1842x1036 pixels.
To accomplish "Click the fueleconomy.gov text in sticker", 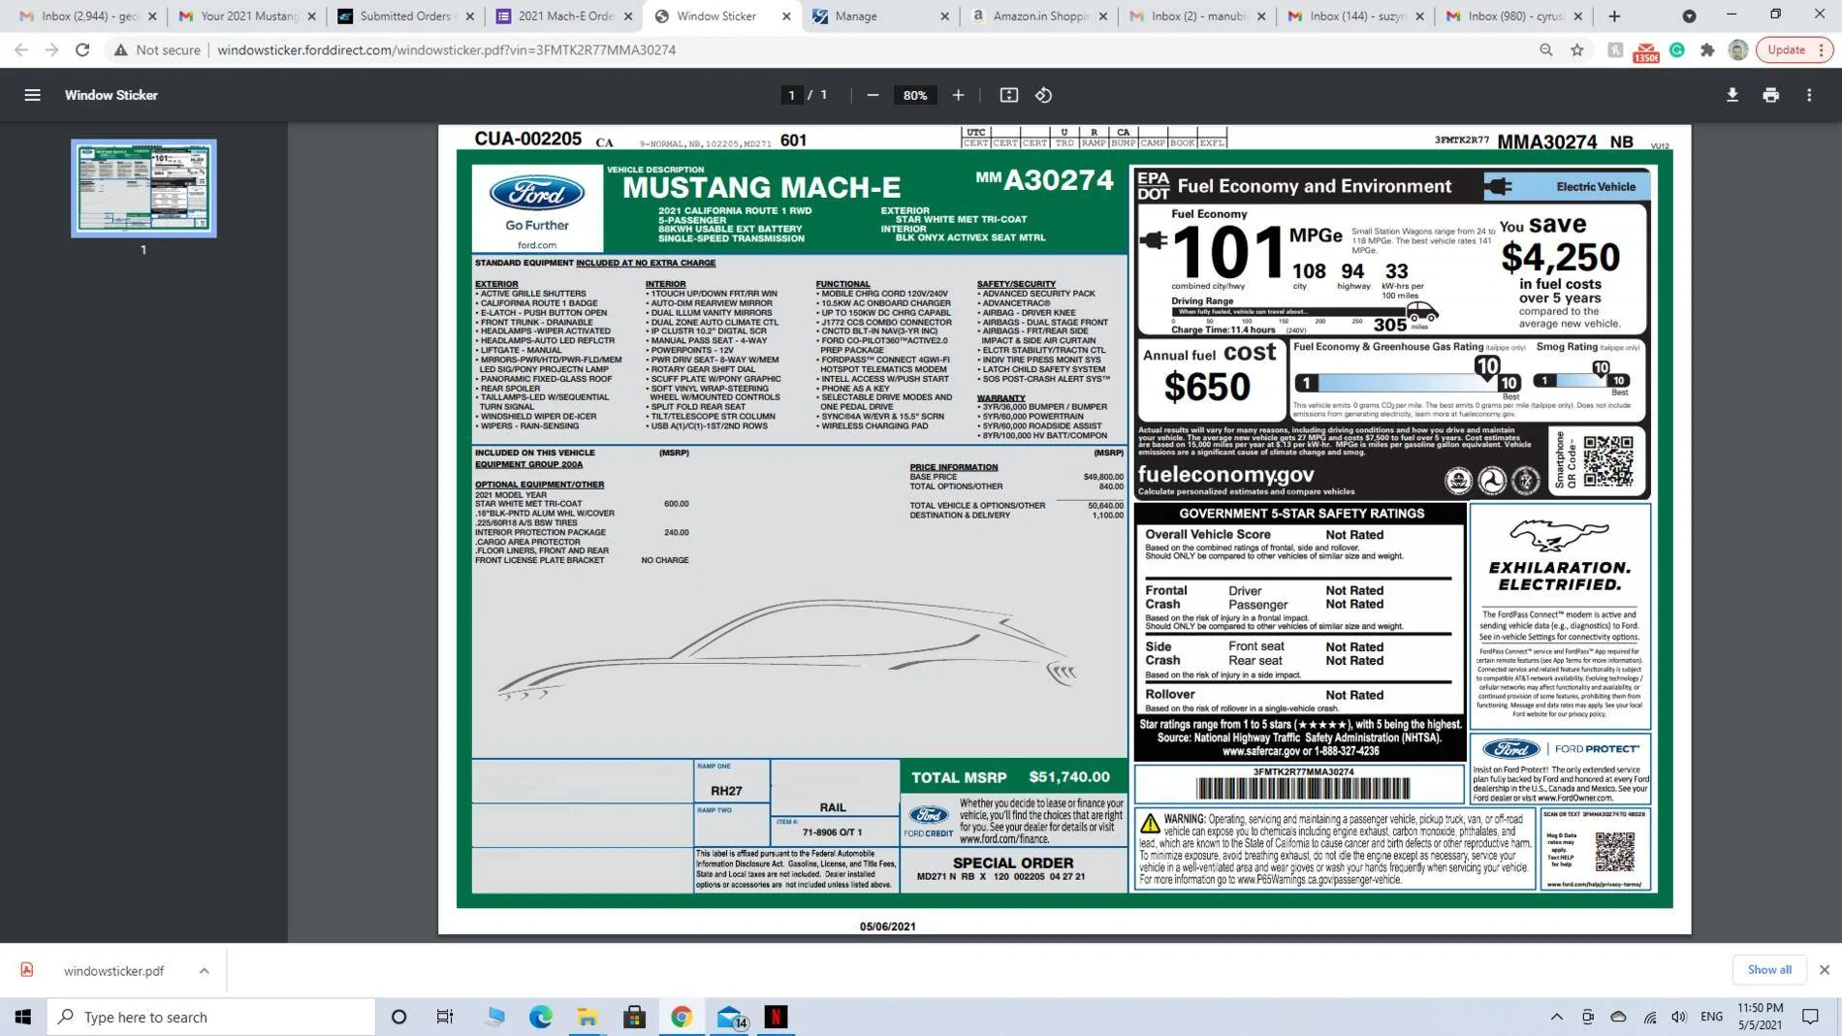I will tap(1225, 475).
